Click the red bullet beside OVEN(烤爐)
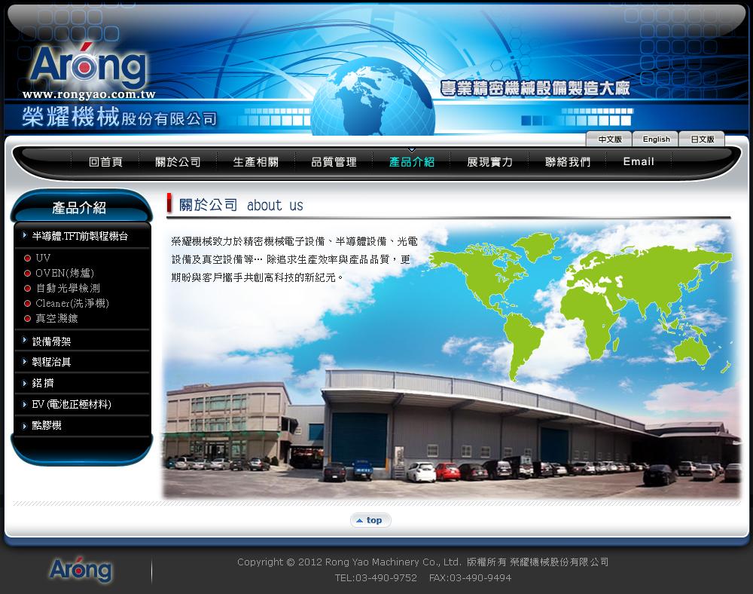Image resolution: width=753 pixels, height=594 pixels. coord(27,274)
